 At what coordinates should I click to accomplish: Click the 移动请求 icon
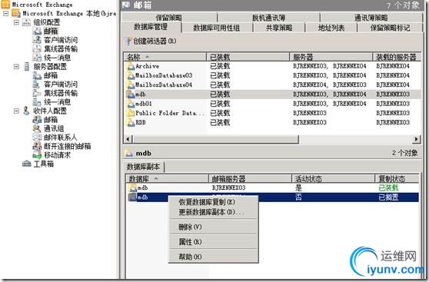37,155
